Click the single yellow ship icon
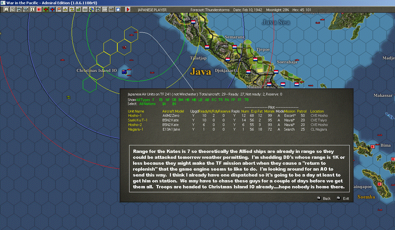 tap(66, 10)
